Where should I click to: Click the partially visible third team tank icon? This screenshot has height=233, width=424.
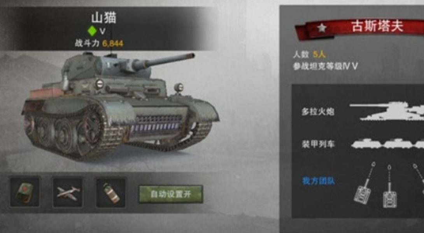419,178
